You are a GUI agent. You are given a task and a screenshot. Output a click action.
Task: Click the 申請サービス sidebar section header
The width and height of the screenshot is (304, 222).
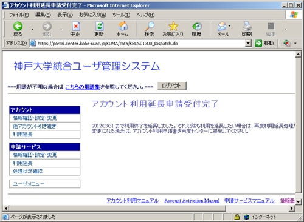coord(44,147)
